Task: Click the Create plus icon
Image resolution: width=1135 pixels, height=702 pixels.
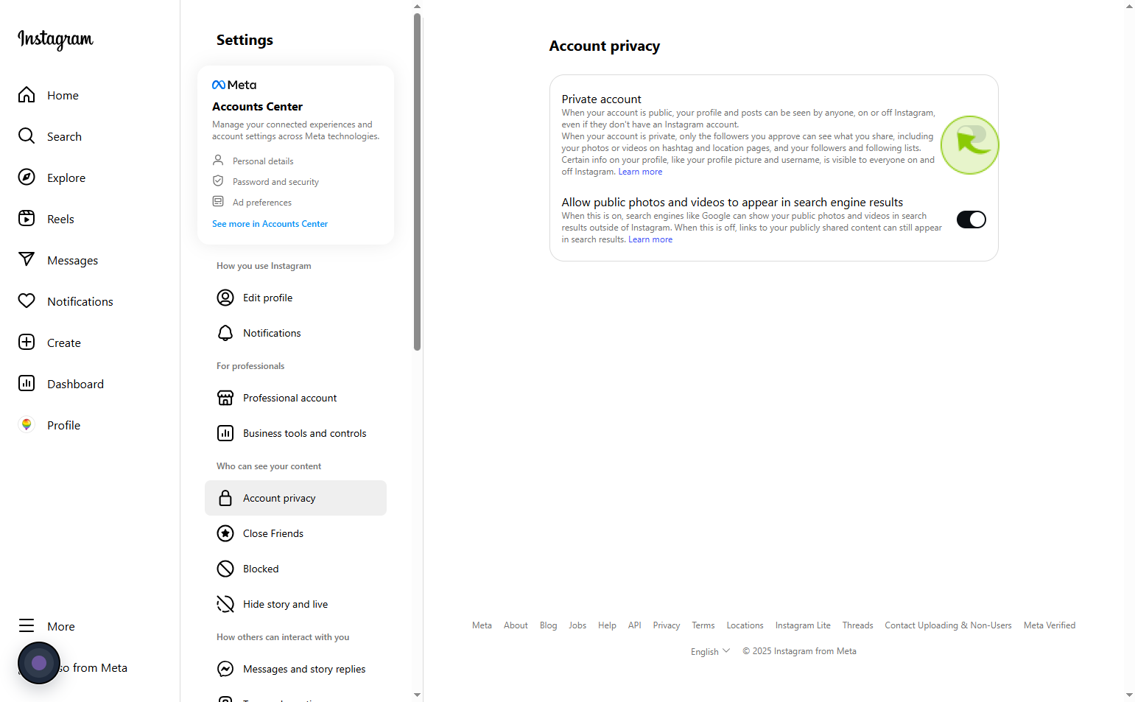Action: tap(27, 343)
